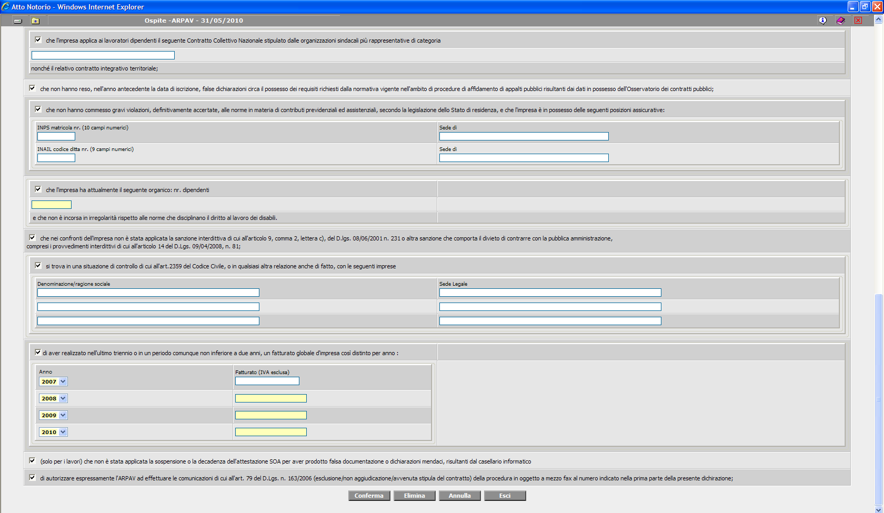Viewport: 884px width, 513px height.
Task: Click the 'nonché il relativo contratto integrativo territoriale;' text
Action: tap(95, 68)
